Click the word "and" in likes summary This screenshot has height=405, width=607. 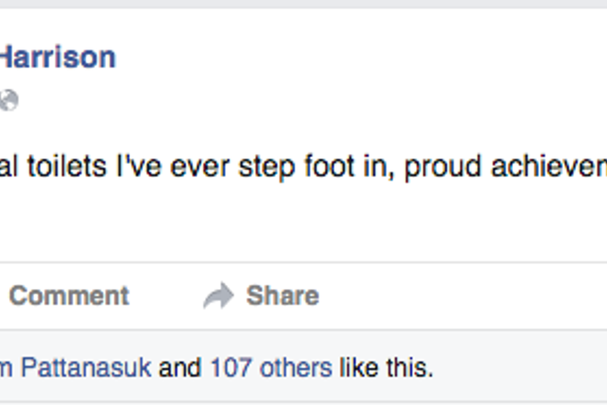click(180, 368)
